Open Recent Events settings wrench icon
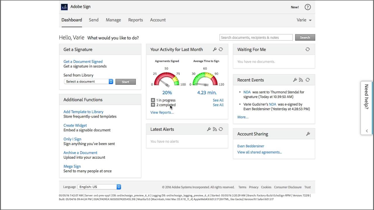374x210 pixels. point(295,80)
